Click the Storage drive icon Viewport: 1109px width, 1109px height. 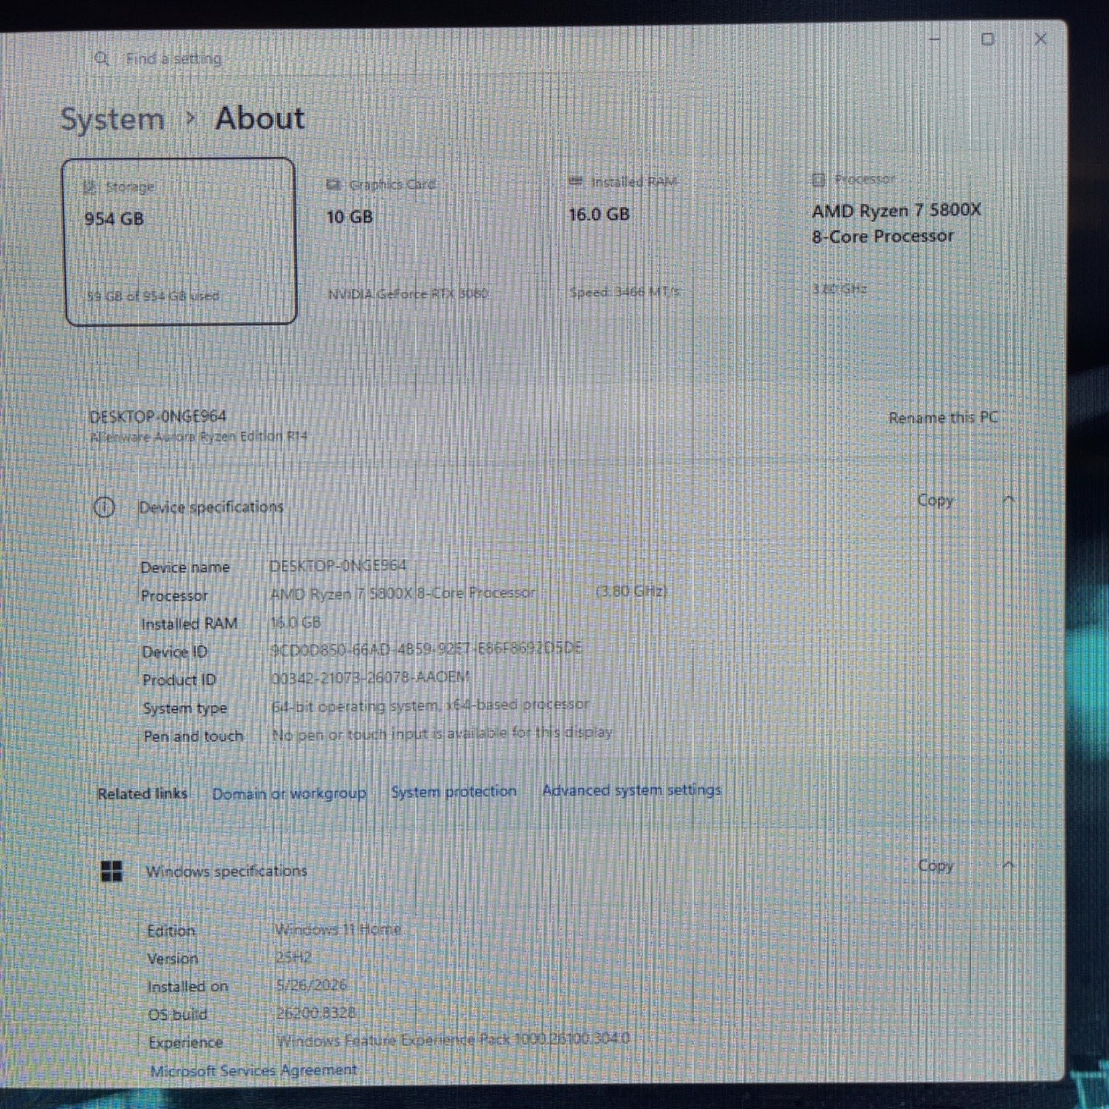click(90, 187)
